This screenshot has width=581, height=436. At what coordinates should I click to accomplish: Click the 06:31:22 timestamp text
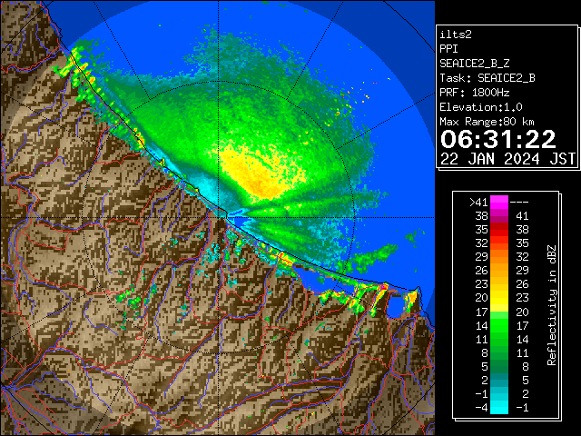[x=497, y=139]
